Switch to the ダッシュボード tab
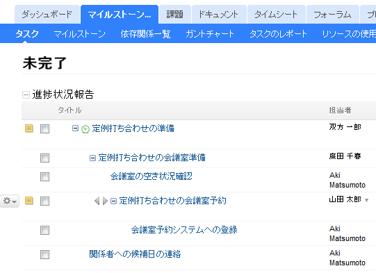This screenshot has height=273, width=376. coord(47,15)
